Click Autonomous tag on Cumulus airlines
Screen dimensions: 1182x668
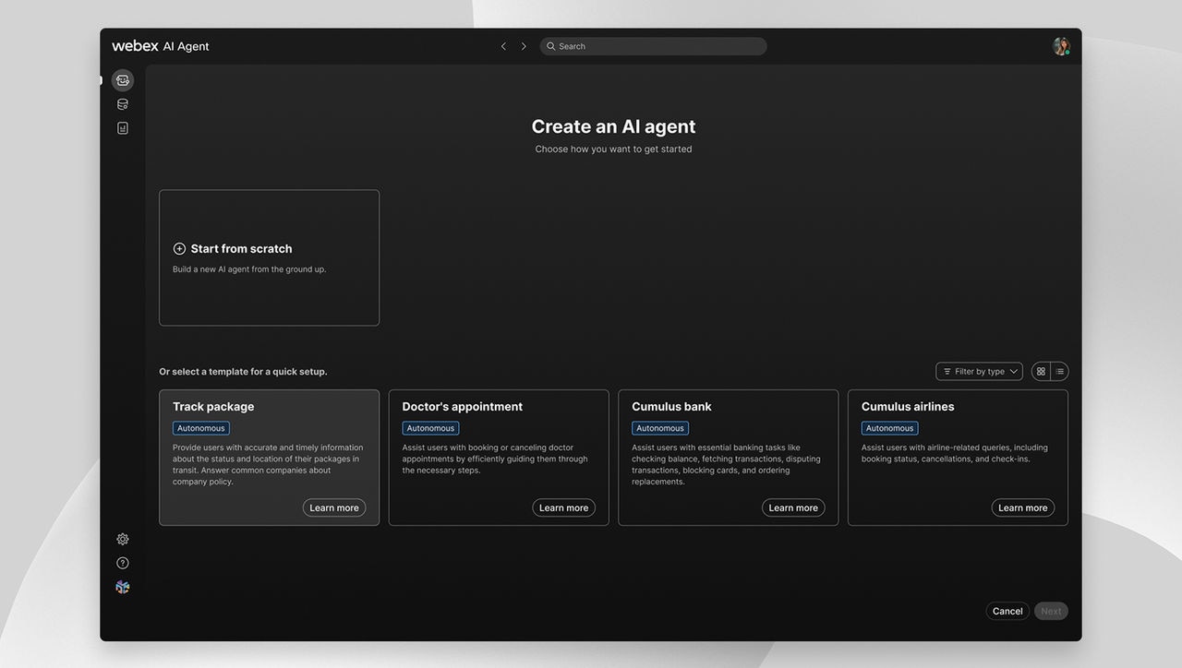(x=890, y=428)
